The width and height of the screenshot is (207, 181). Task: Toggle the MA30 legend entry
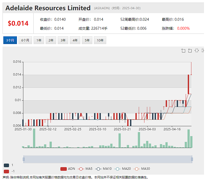142,169
